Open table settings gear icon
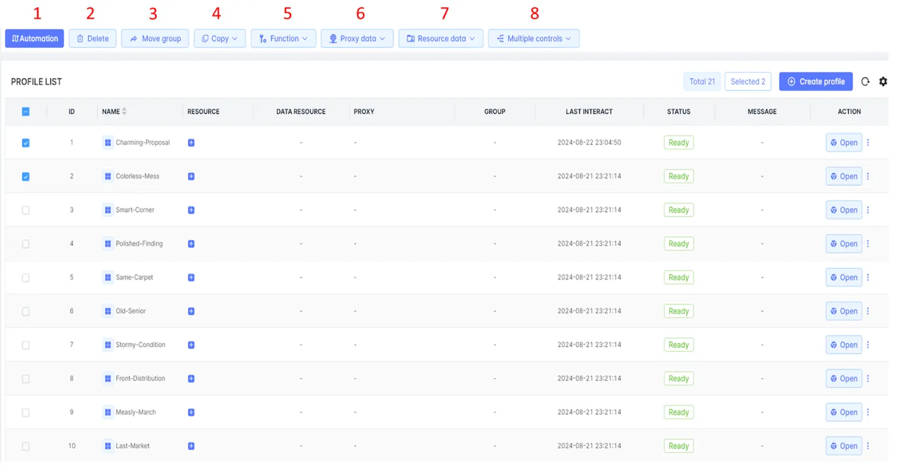The width and height of the screenshot is (903, 470). pos(883,81)
